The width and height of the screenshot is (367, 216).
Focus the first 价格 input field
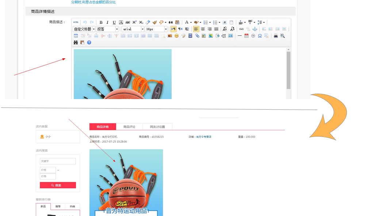pyautogui.click(x=48, y=170)
